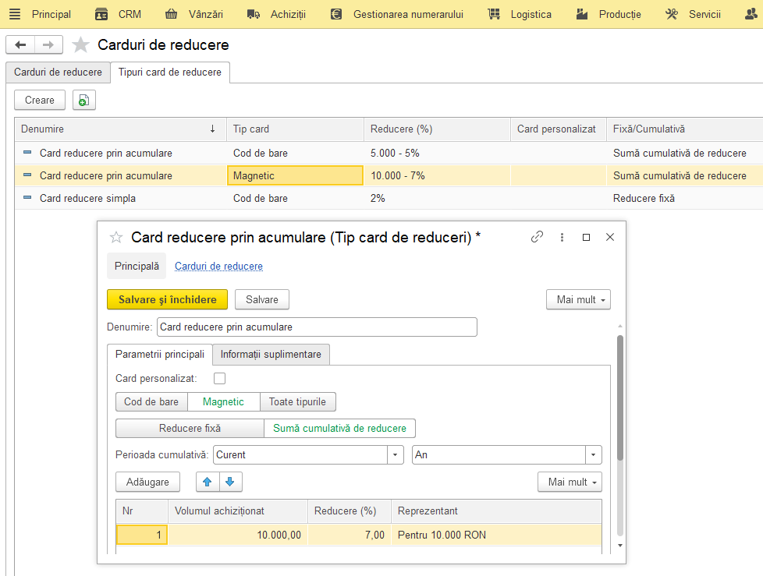Screen dimensions: 763x576
Task: Select the Toate tipurile toggle option
Action: (297, 402)
